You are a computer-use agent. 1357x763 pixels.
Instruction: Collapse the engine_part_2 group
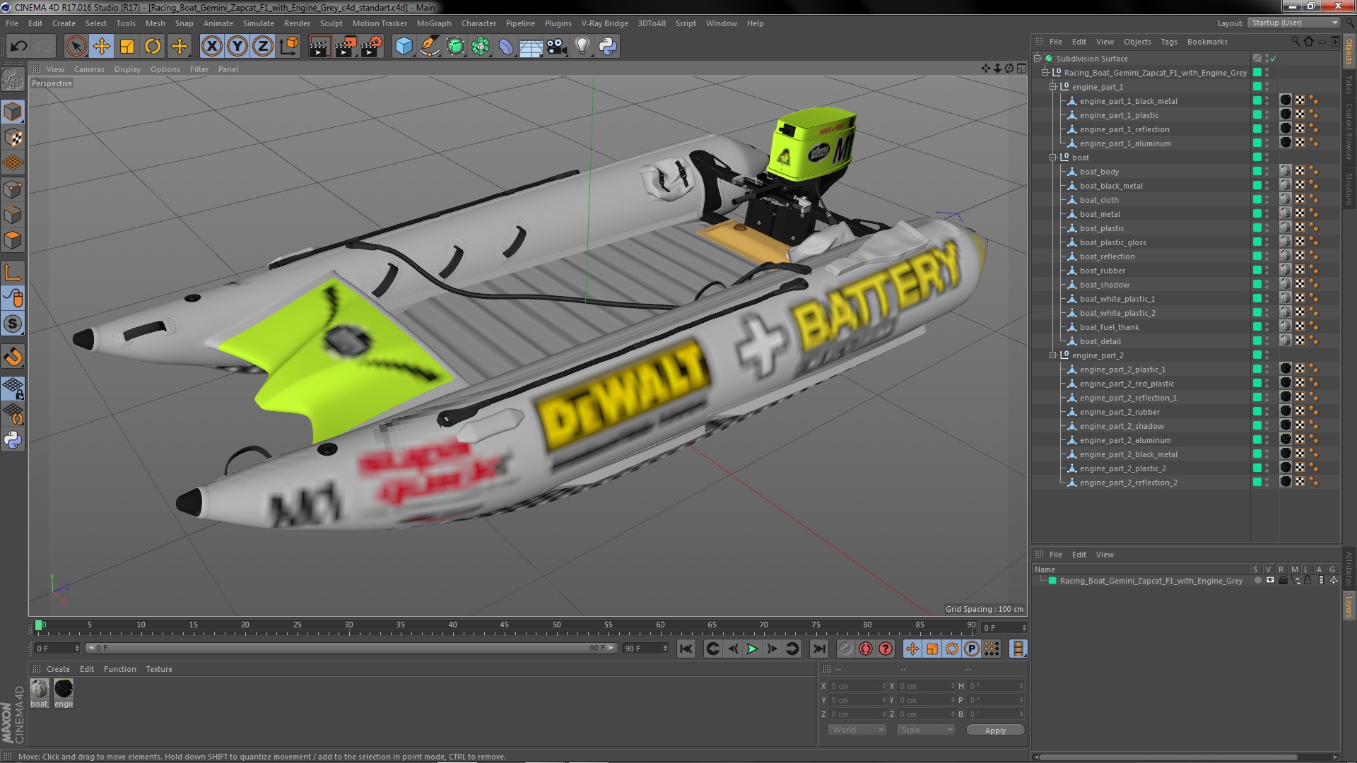1053,355
